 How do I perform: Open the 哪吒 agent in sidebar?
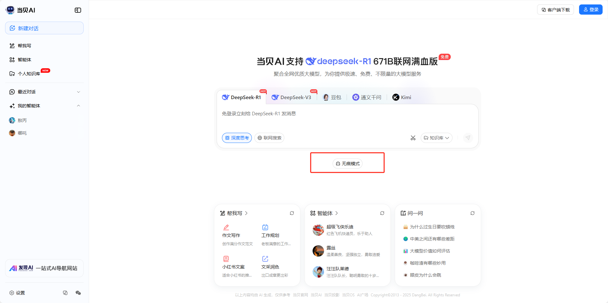coord(22,133)
